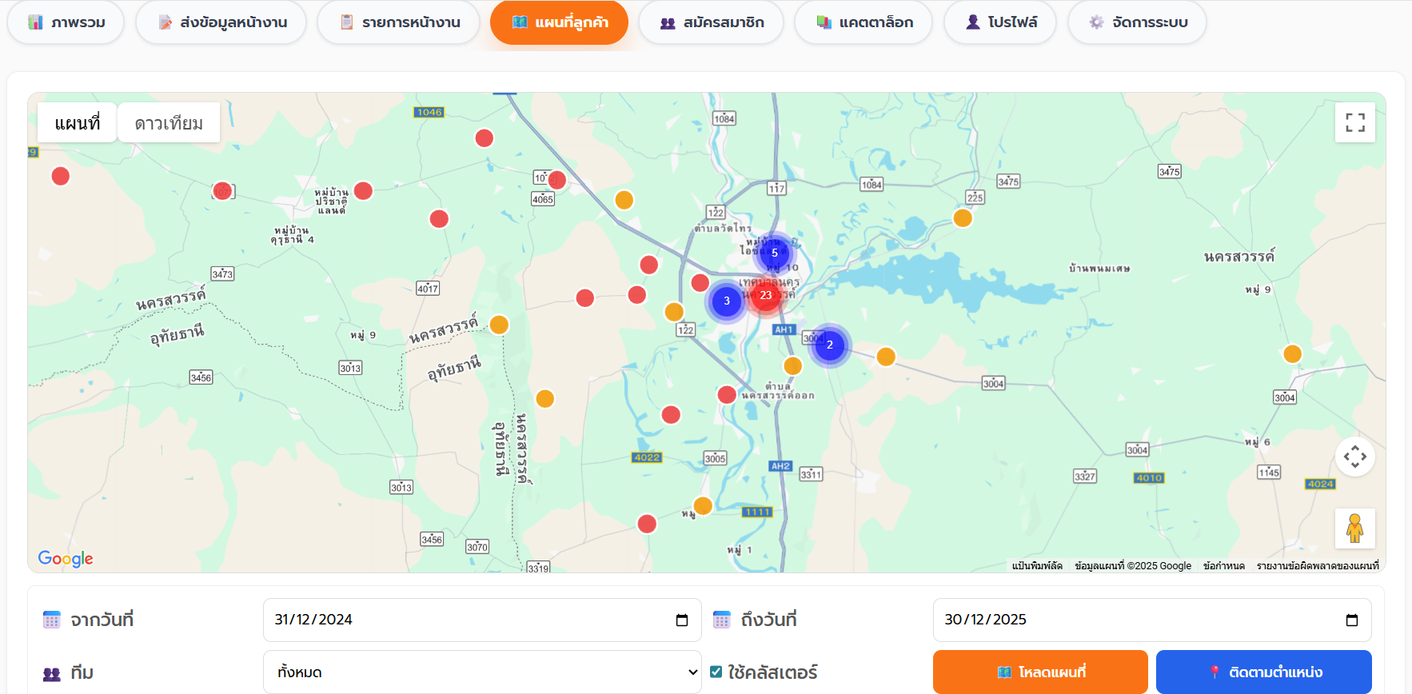This screenshot has width=1412, height=694.
Task: Open calendar picker for จากวันที่ date
Action: [682, 620]
